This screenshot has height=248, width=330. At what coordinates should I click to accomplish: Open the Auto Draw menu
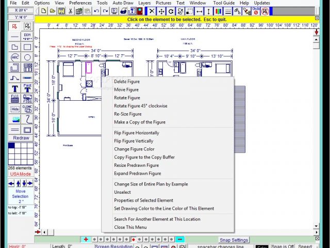pyautogui.click(x=123, y=3)
